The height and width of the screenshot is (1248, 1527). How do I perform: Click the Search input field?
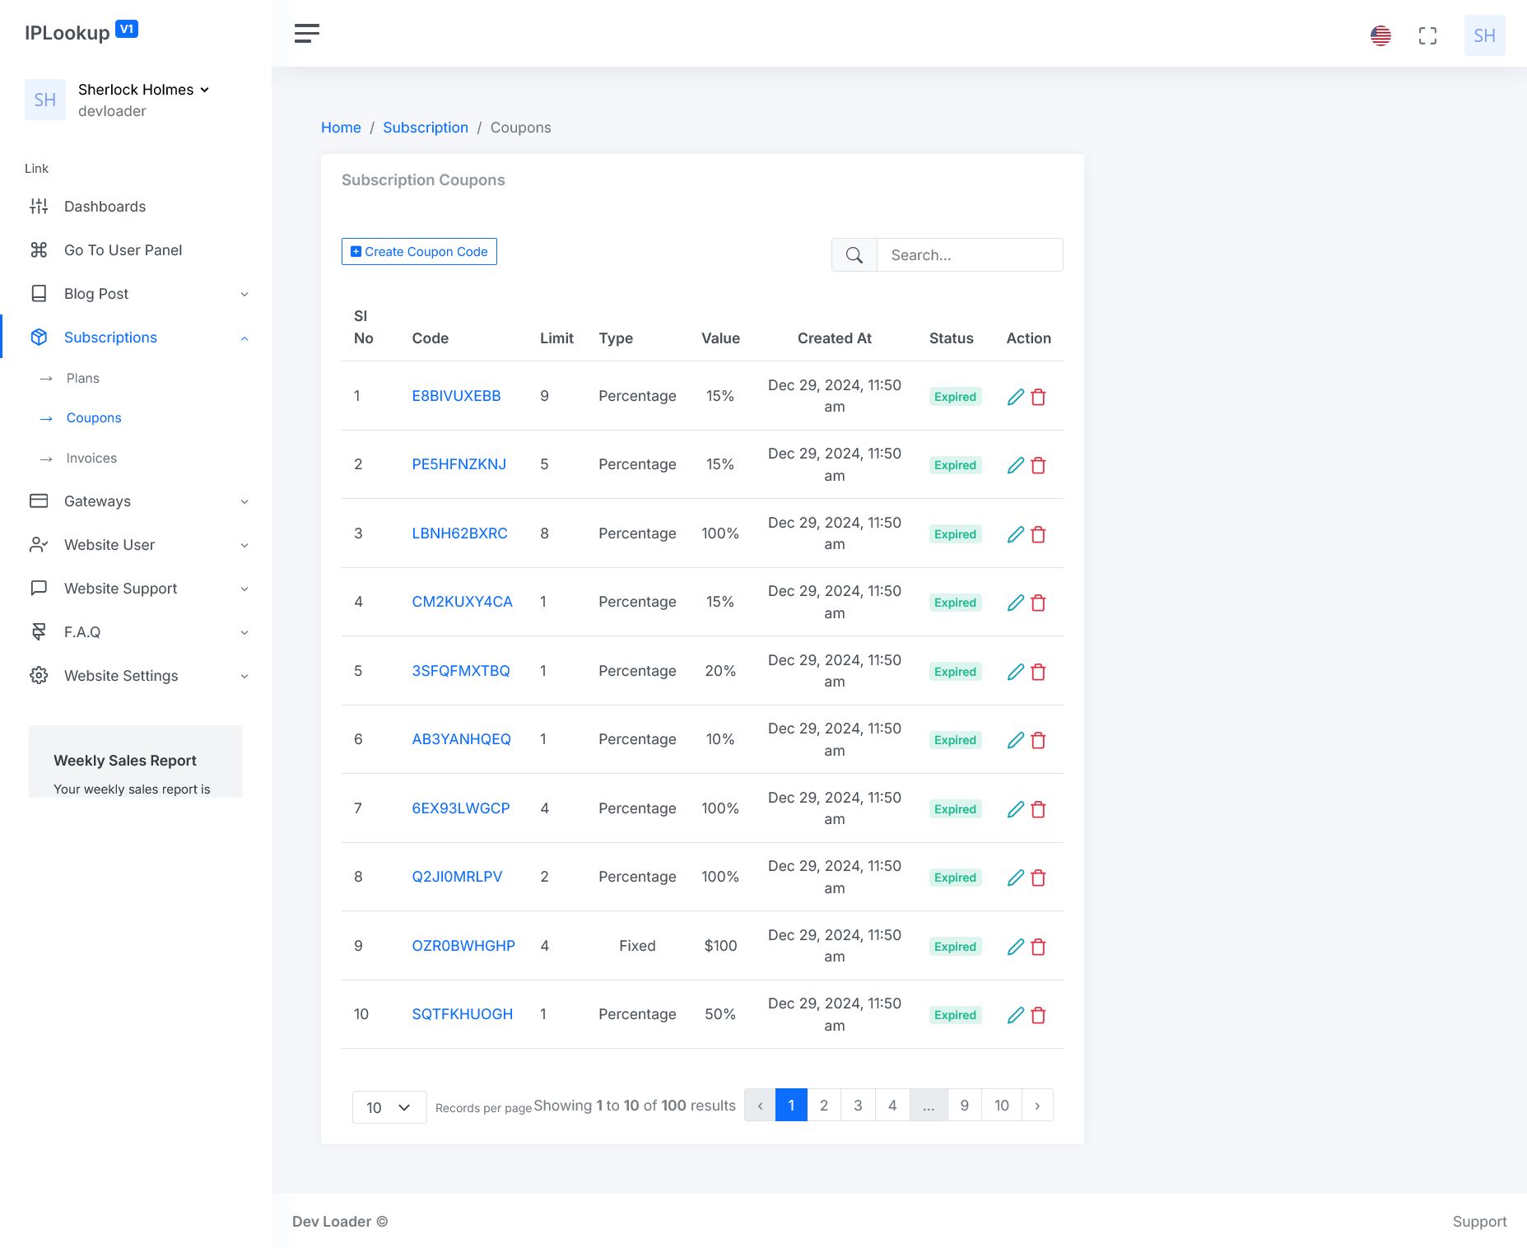pos(969,255)
